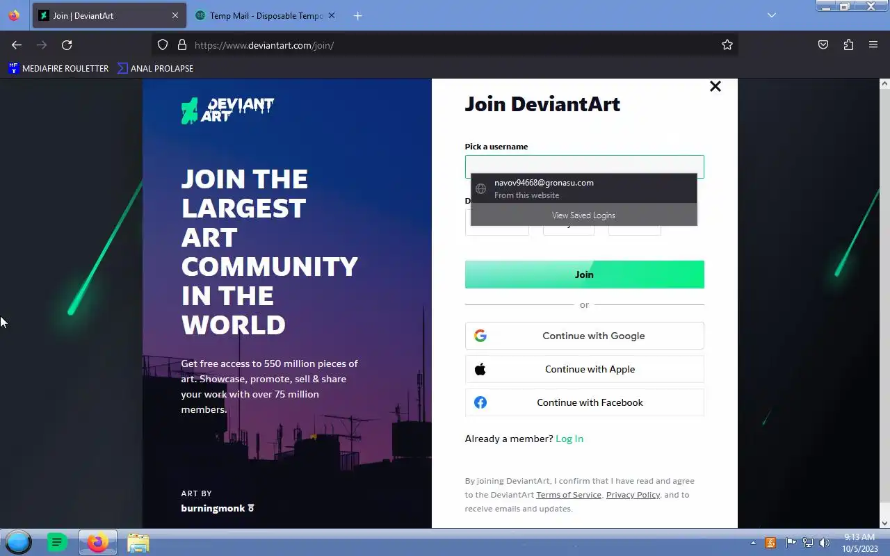Image resolution: width=890 pixels, height=556 pixels.
Task: Show hidden system tray icons
Action: (753, 543)
